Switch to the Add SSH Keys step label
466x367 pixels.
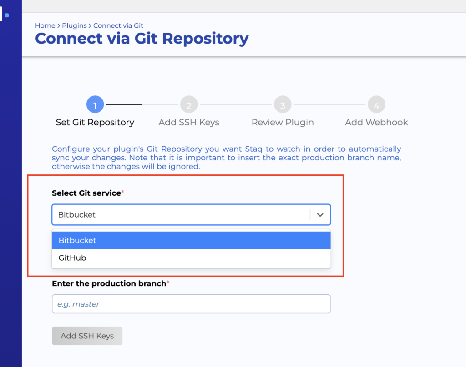189,122
